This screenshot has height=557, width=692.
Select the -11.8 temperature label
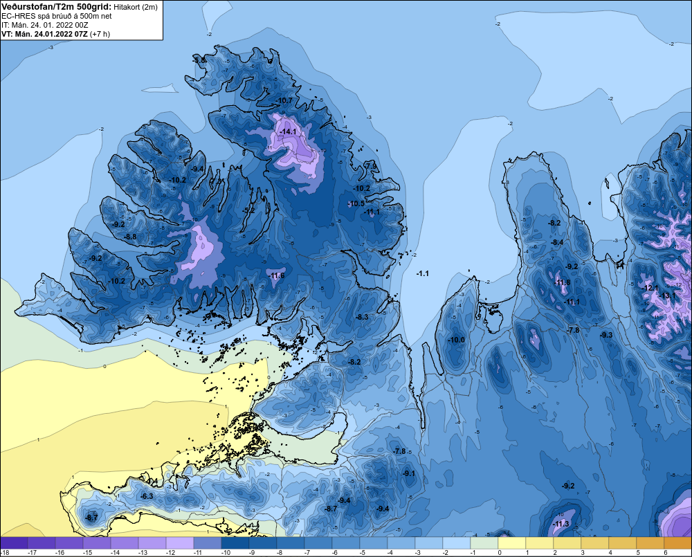coord(562,282)
